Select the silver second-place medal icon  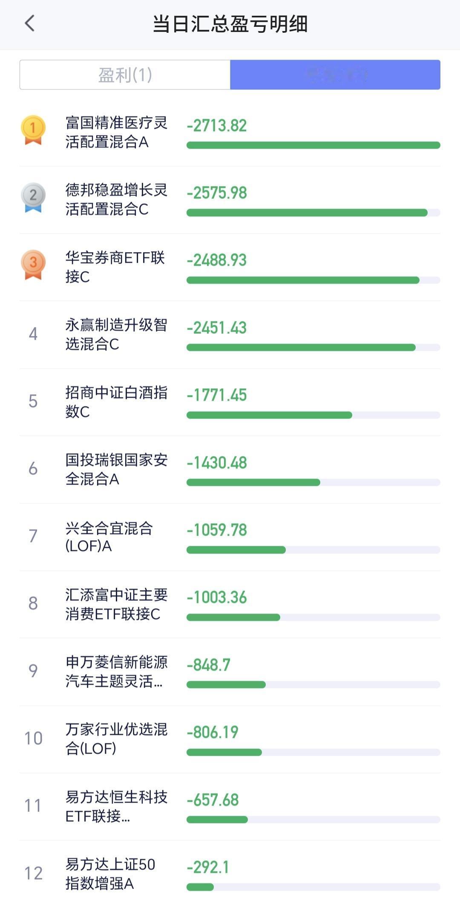pos(33,198)
